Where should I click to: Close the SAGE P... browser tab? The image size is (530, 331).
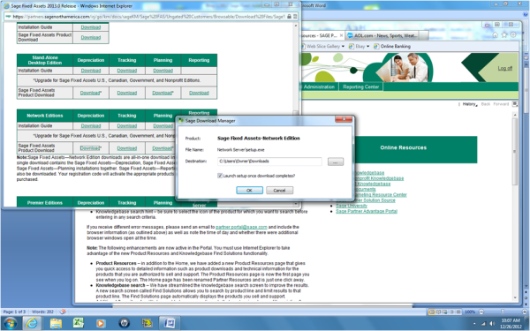point(341,35)
